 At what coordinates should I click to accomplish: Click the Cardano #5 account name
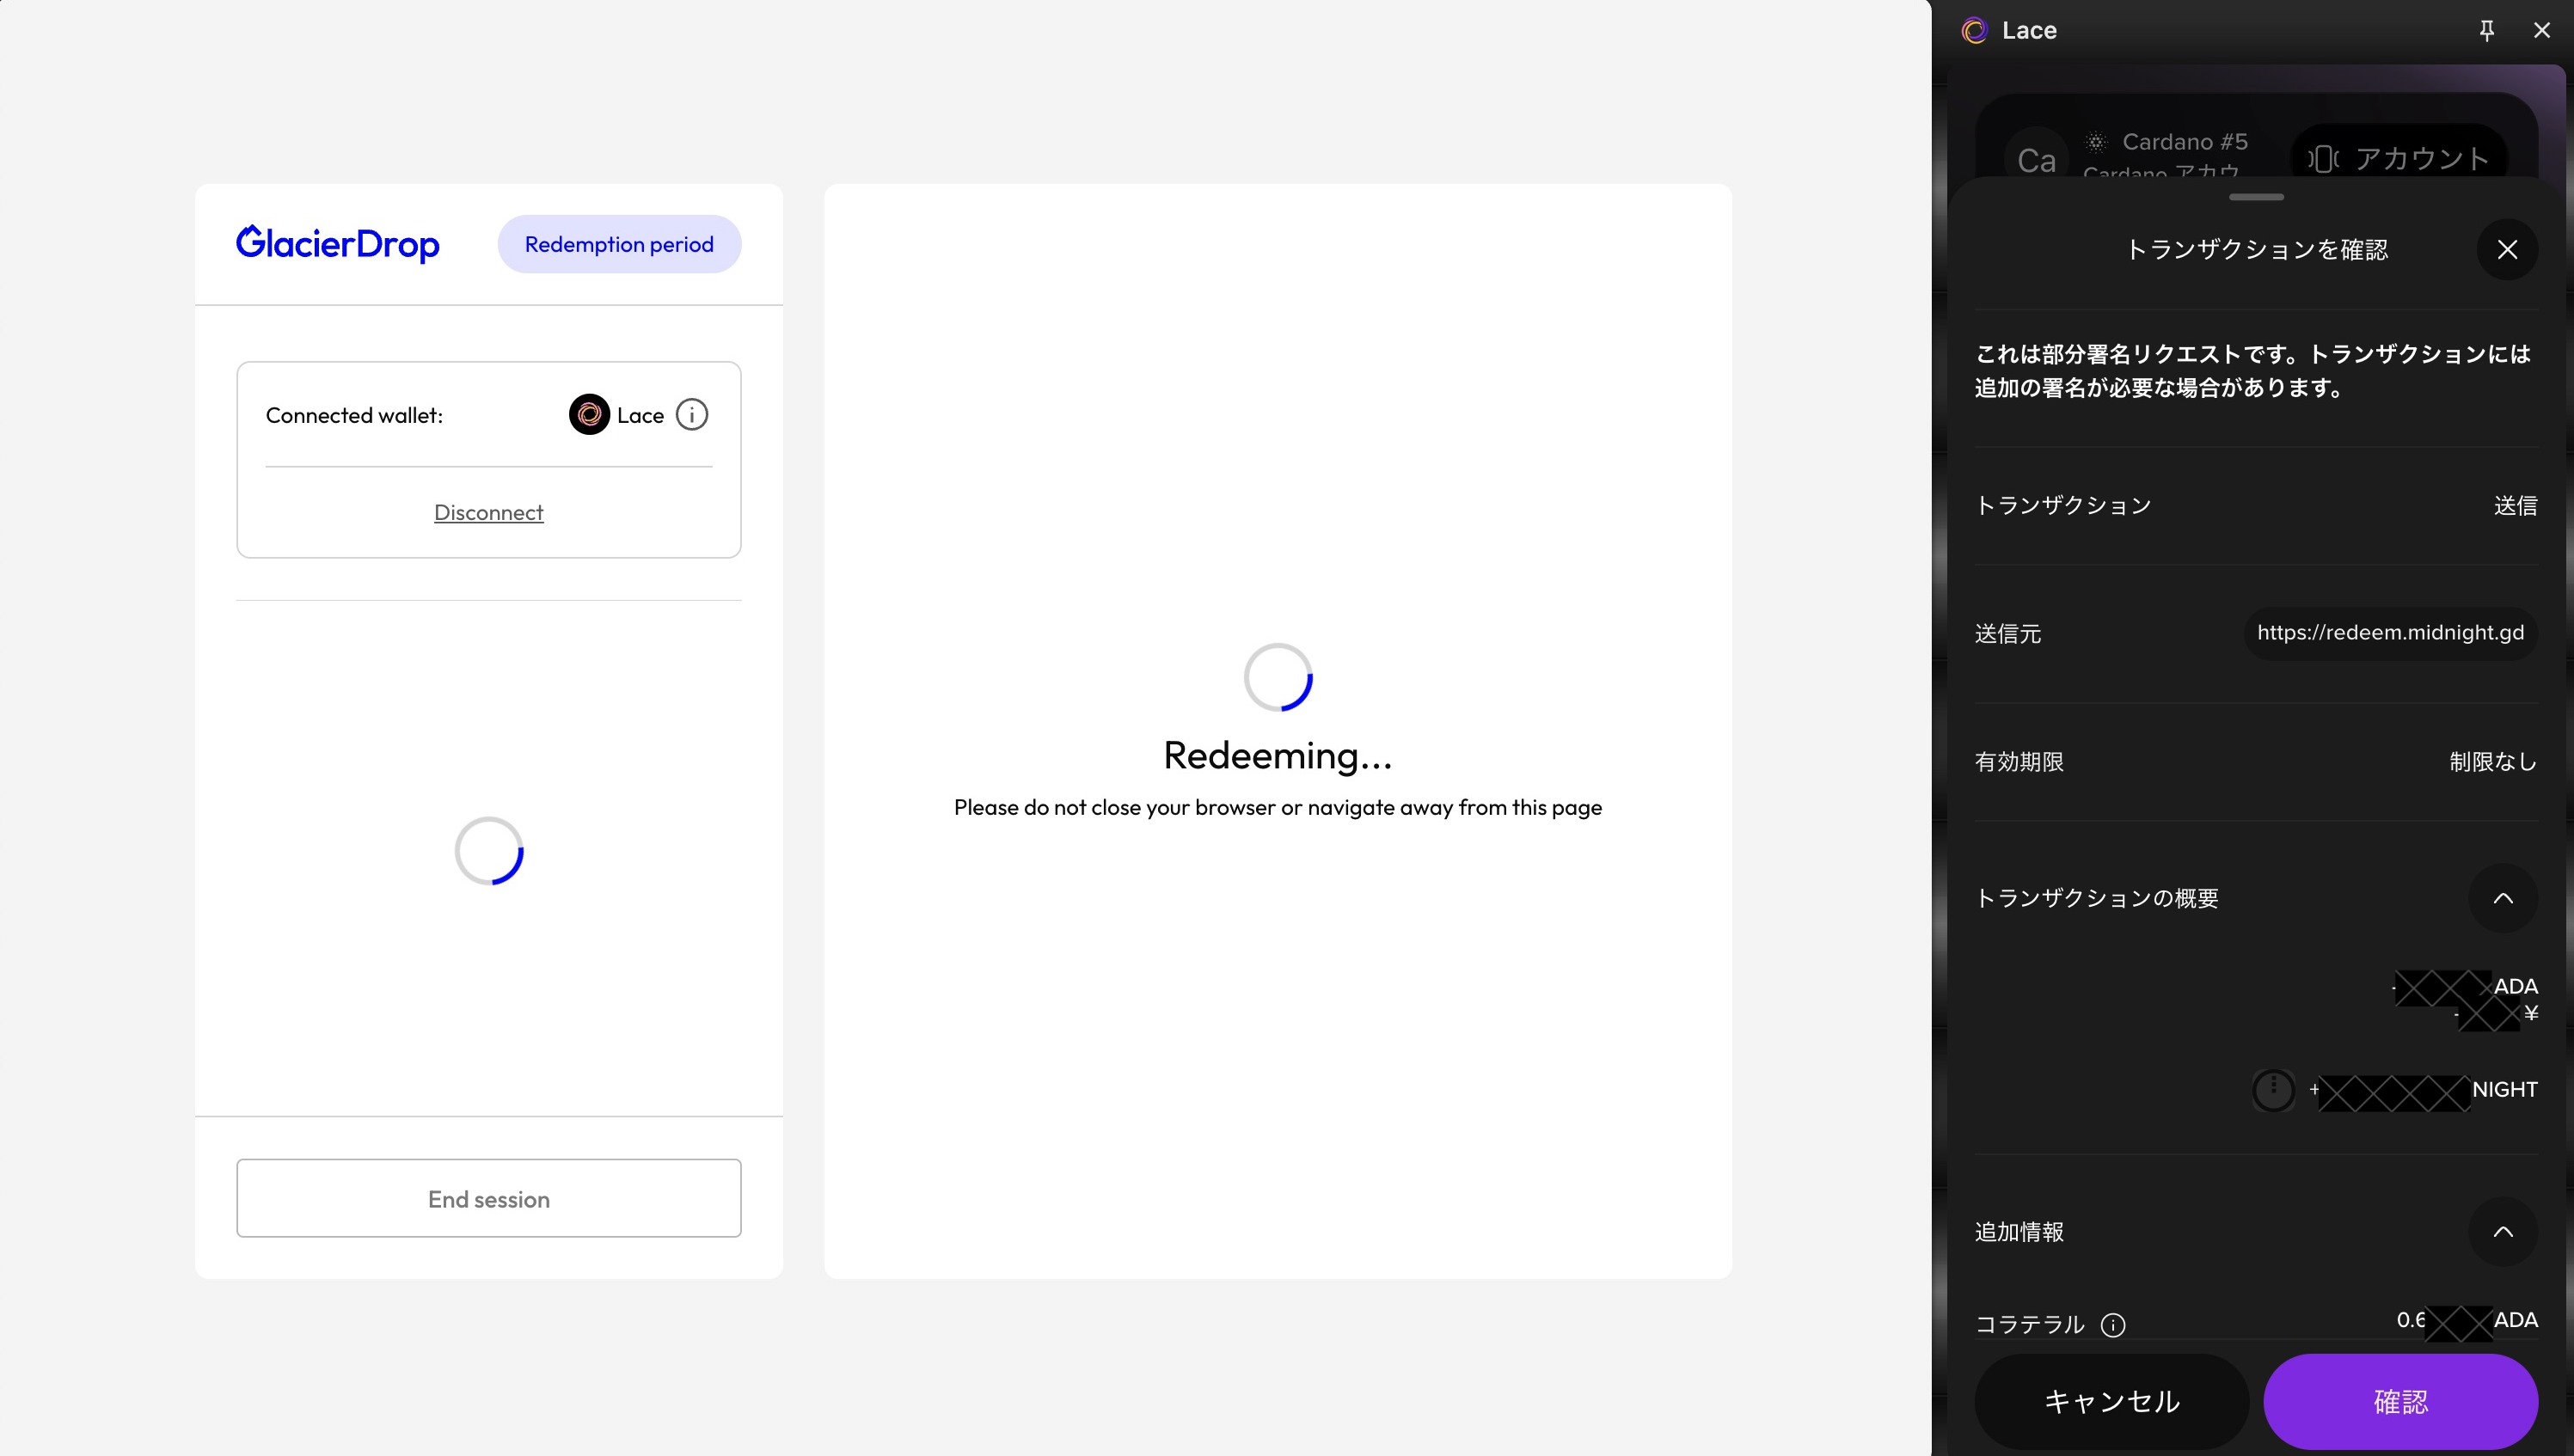[2185, 141]
